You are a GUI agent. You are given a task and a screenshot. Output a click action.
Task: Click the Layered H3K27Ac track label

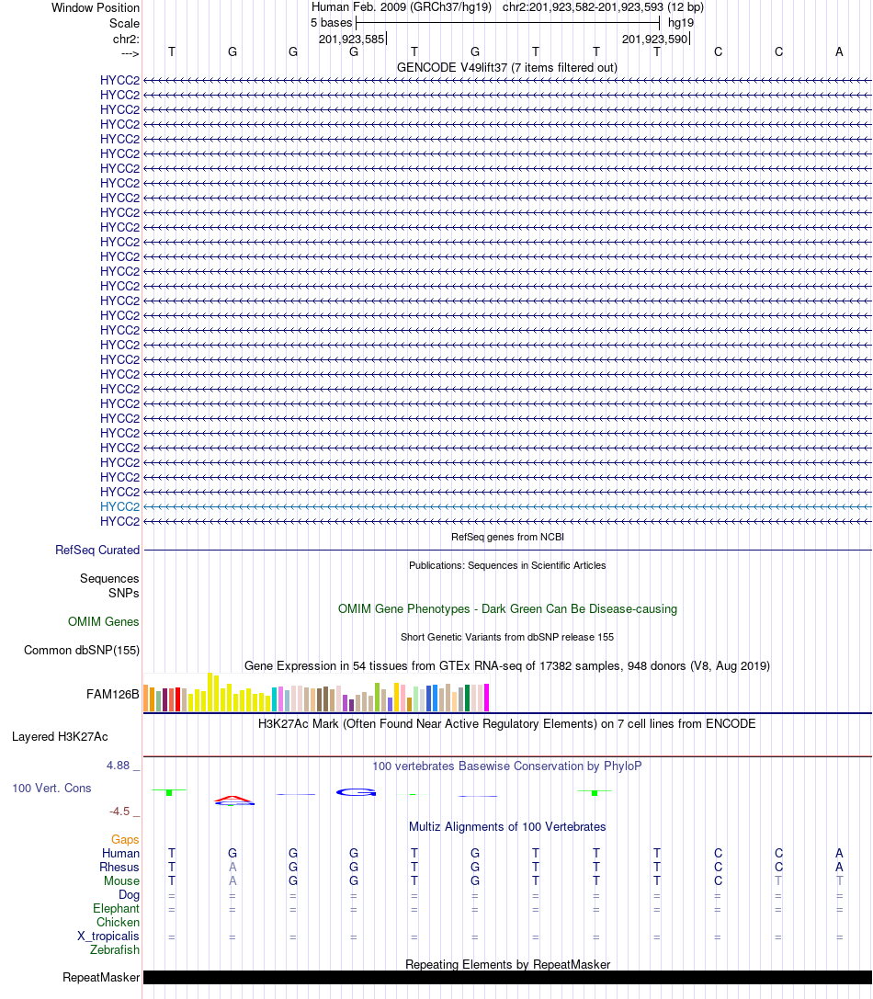pos(60,737)
